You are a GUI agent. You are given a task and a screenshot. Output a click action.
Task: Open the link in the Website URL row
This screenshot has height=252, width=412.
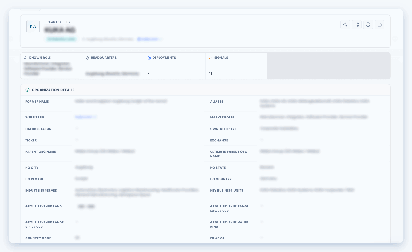pos(86,117)
